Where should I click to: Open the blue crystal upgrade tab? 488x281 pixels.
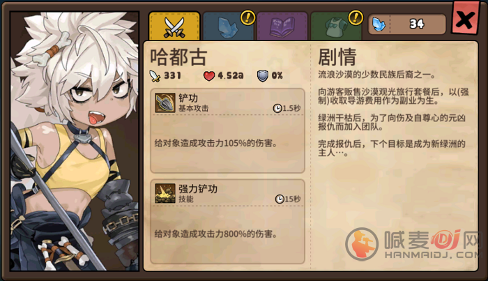(x=228, y=26)
